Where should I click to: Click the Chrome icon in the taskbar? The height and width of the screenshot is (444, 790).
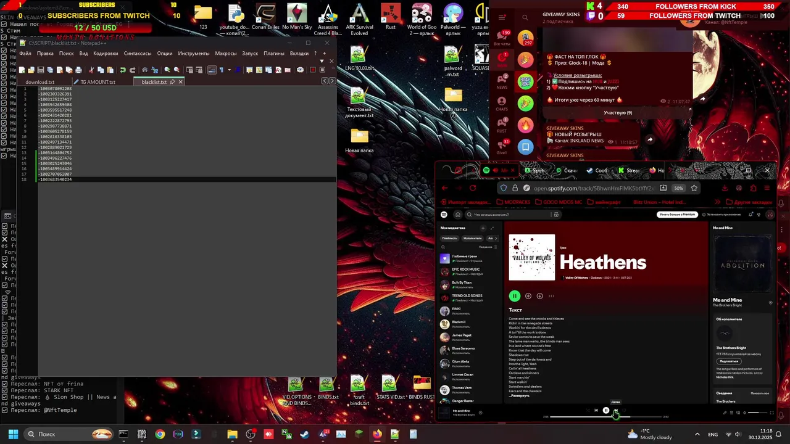coord(160,434)
